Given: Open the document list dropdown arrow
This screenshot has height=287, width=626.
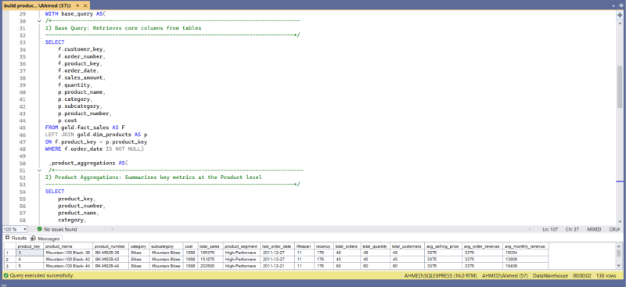Looking at the screenshot, I should click(614, 6).
